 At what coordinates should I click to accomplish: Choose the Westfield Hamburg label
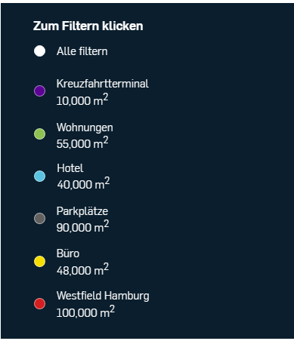pos(103,296)
